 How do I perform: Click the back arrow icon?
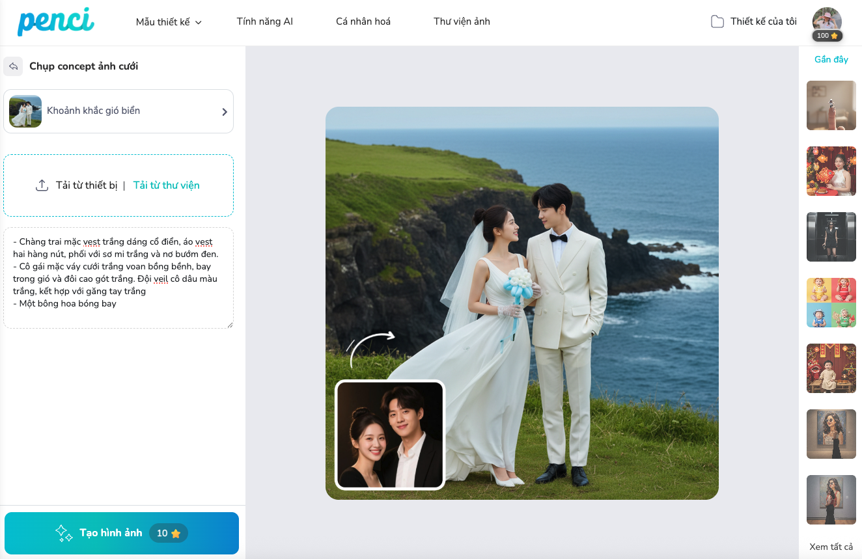[13, 66]
